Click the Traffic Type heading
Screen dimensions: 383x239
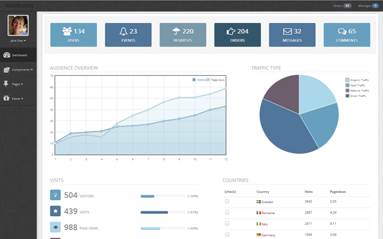(266, 68)
